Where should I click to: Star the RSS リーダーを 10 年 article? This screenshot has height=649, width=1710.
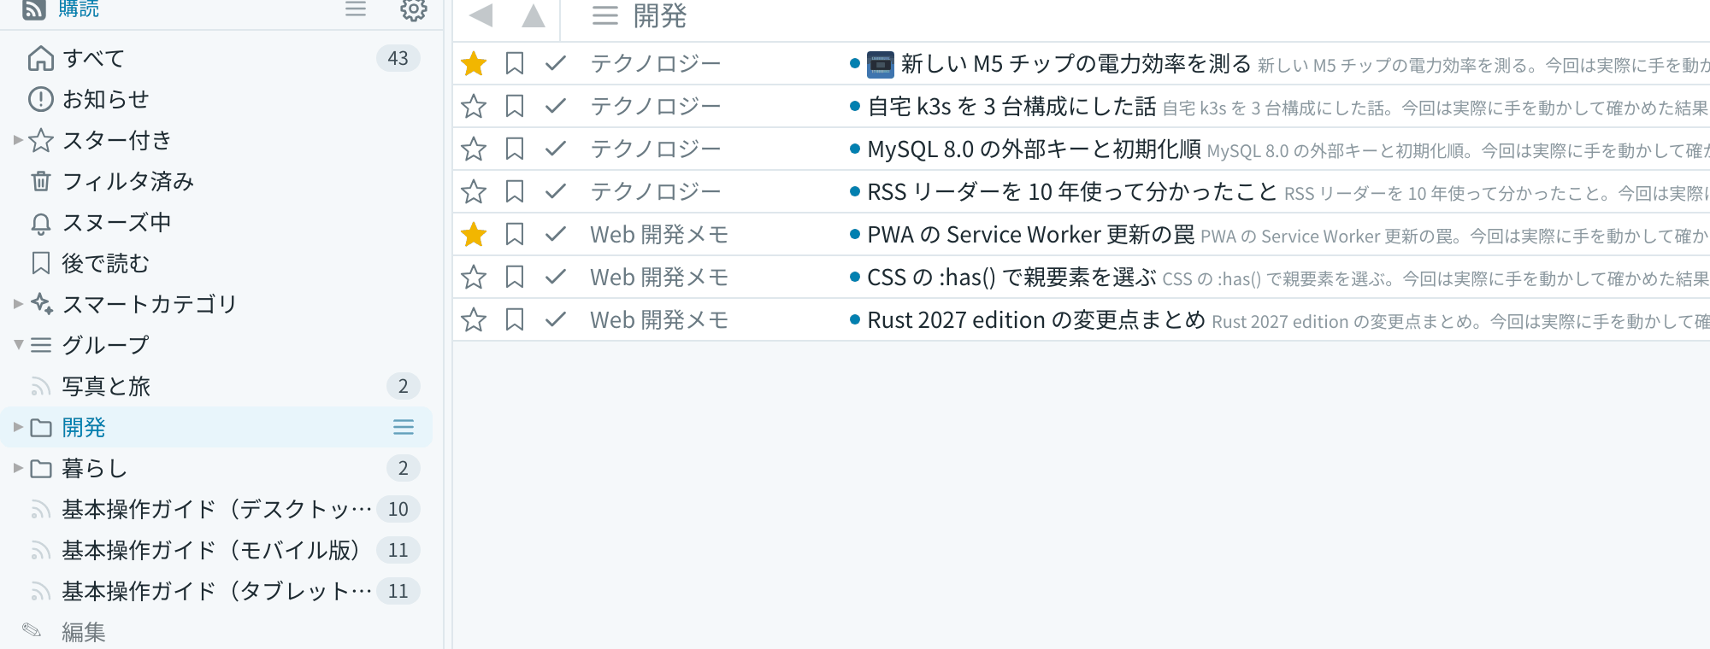point(474,191)
